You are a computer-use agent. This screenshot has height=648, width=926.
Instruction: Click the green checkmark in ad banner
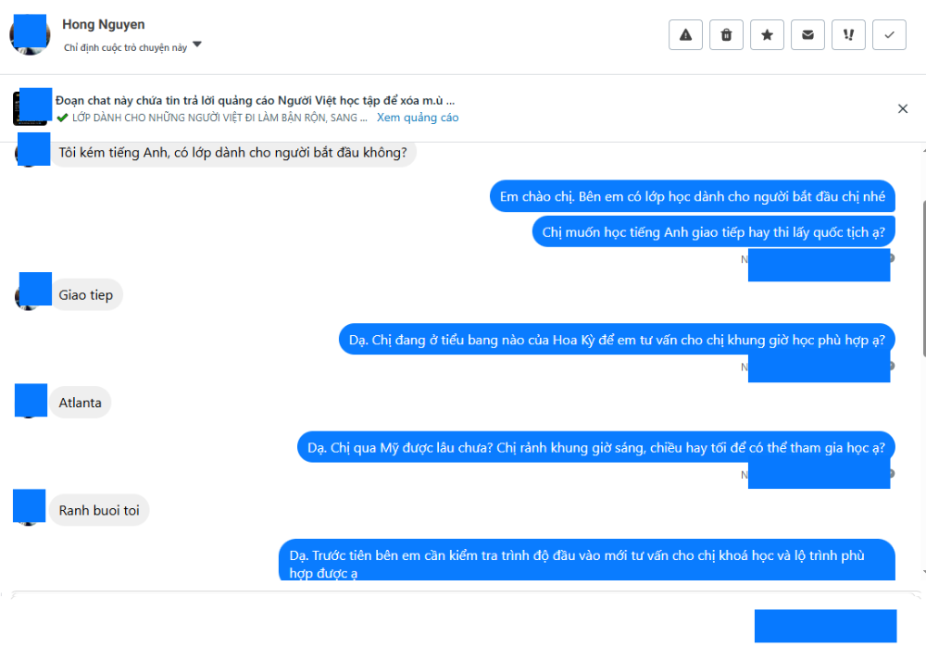(62, 118)
